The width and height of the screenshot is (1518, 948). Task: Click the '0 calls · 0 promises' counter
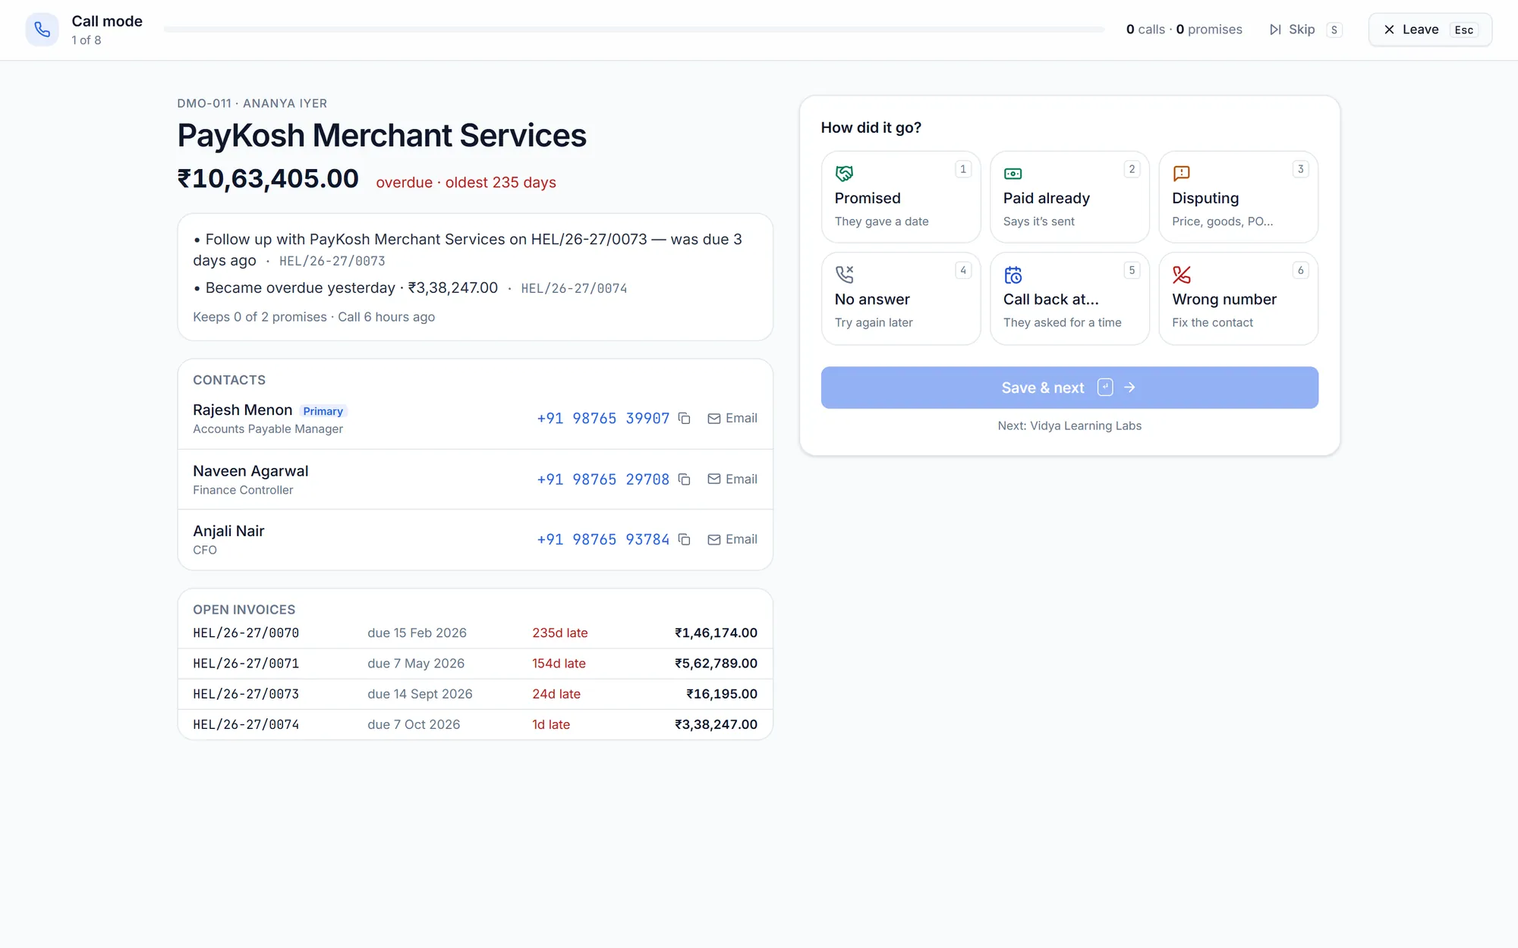click(x=1184, y=30)
